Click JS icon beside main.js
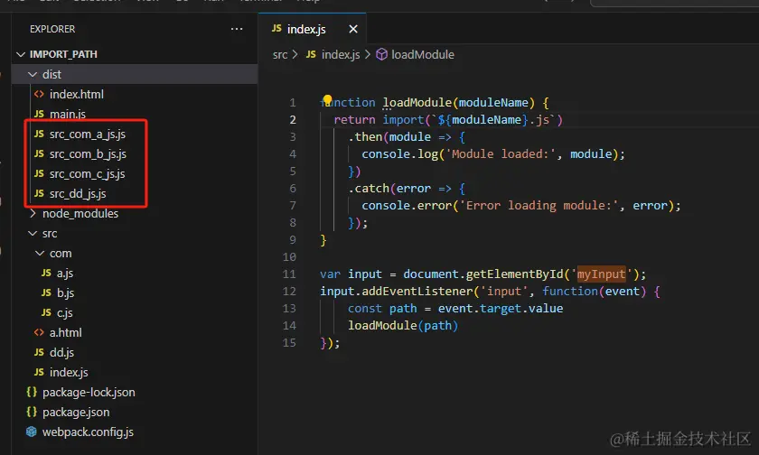This screenshot has width=759, height=455. click(39, 114)
